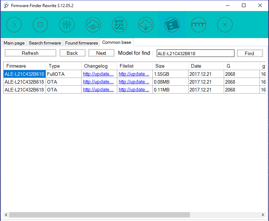Open Changelog link of the 0.11MB OTA row
Screen dimensions: 269x221
[98, 90]
